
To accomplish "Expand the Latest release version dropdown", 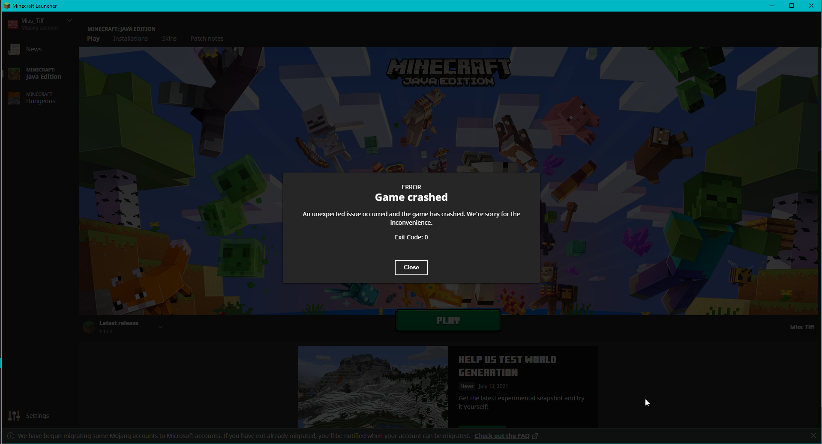I will (160, 327).
